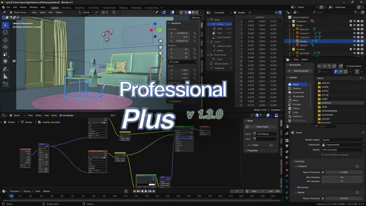Viewport: 366px width, 206px height.
Task: Click the Reset Node button
Action: click(x=261, y=127)
